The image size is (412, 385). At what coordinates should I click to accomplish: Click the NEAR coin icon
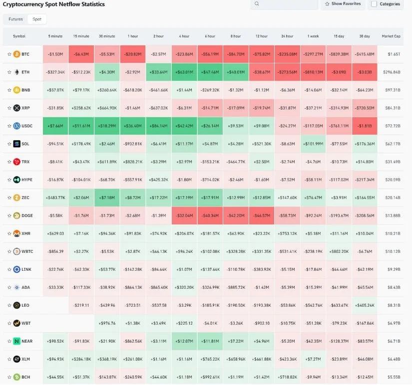(16, 341)
